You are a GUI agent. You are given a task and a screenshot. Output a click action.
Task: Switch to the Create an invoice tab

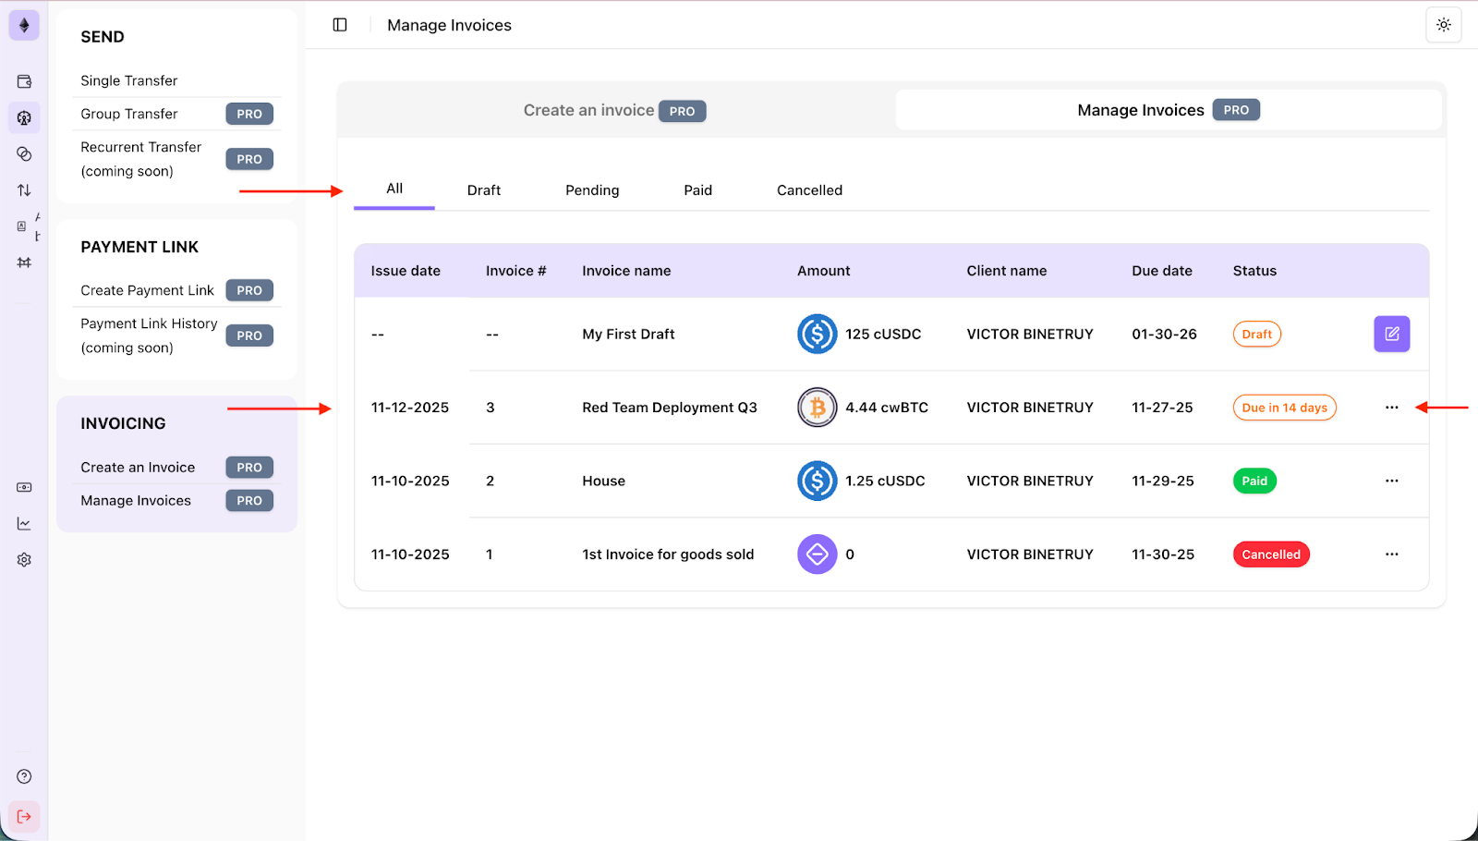pyautogui.click(x=615, y=110)
